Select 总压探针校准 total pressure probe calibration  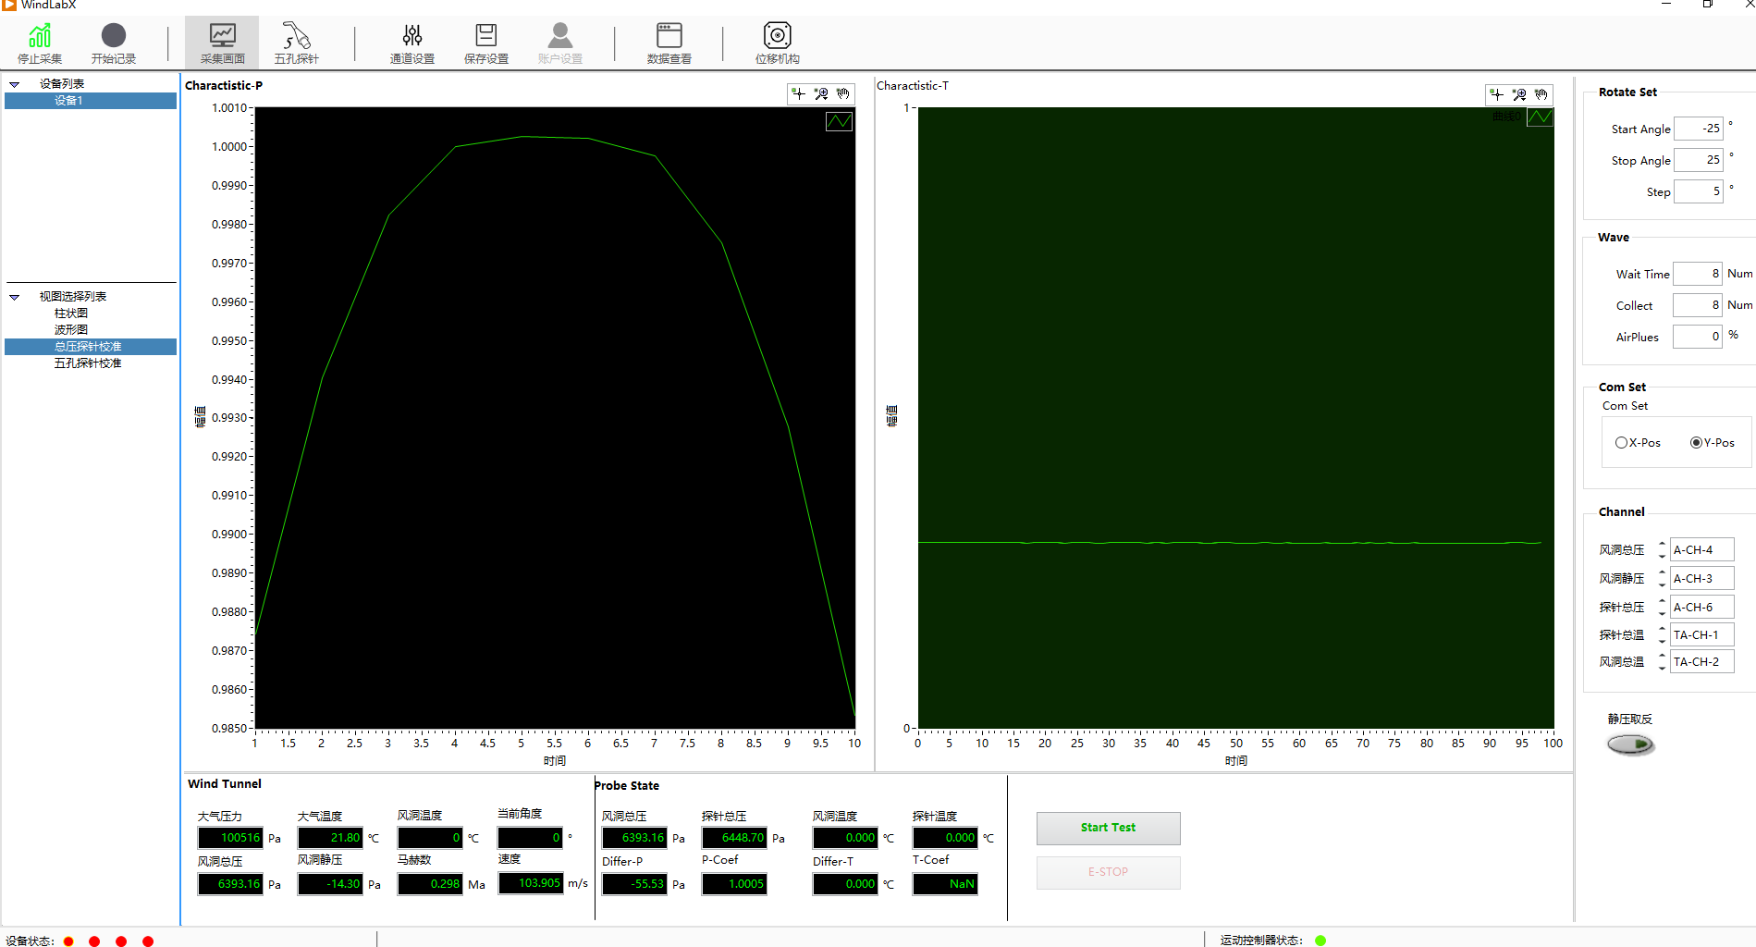coord(91,347)
